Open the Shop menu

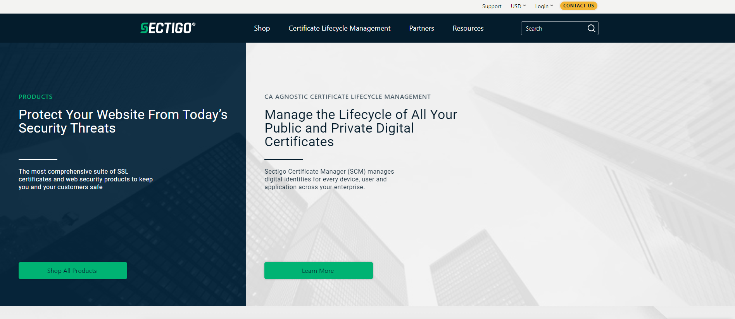pos(262,28)
